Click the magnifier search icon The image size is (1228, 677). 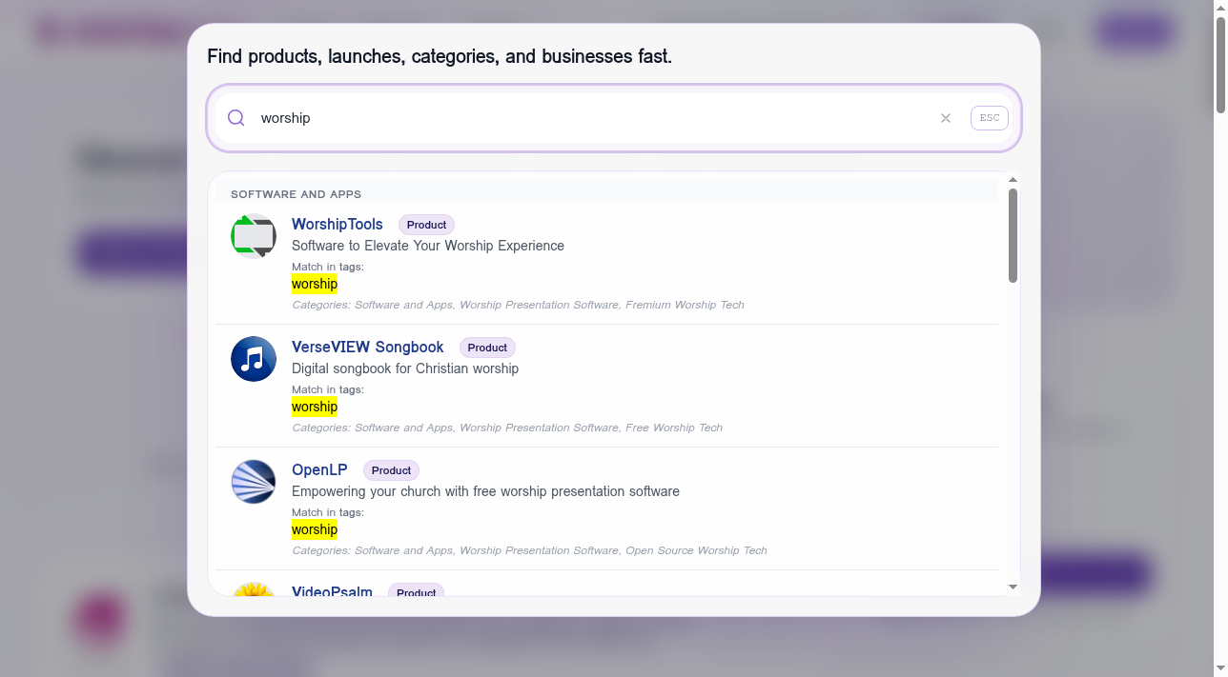click(236, 118)
